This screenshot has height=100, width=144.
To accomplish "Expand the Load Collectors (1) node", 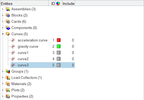I will tap(3, 78).
